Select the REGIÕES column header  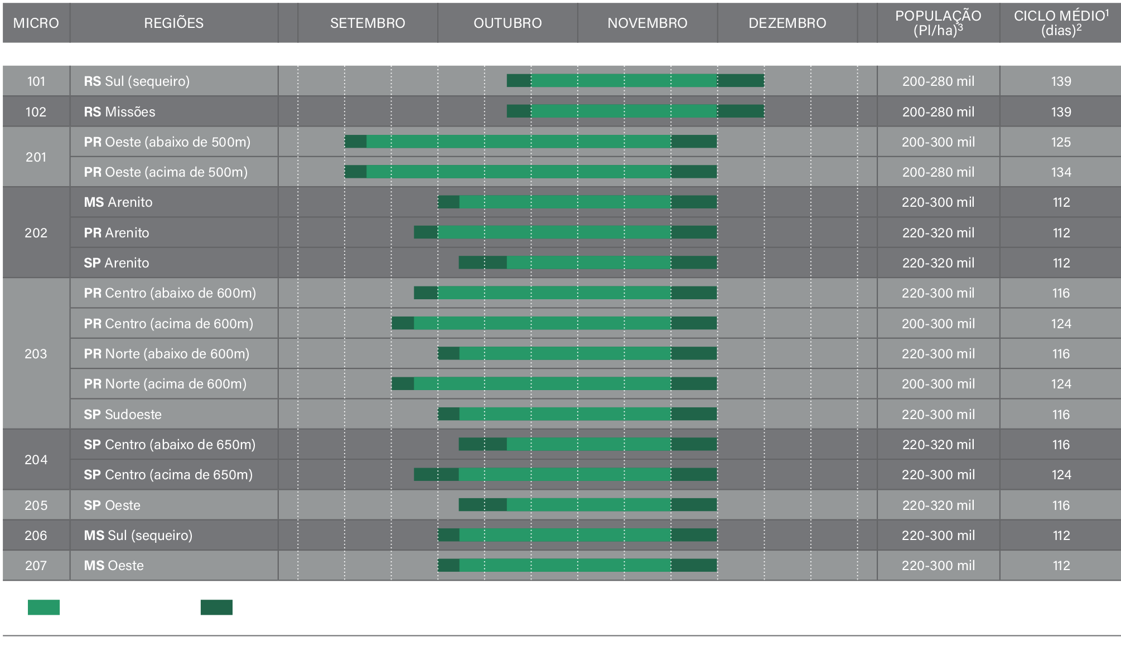point(173,23)
